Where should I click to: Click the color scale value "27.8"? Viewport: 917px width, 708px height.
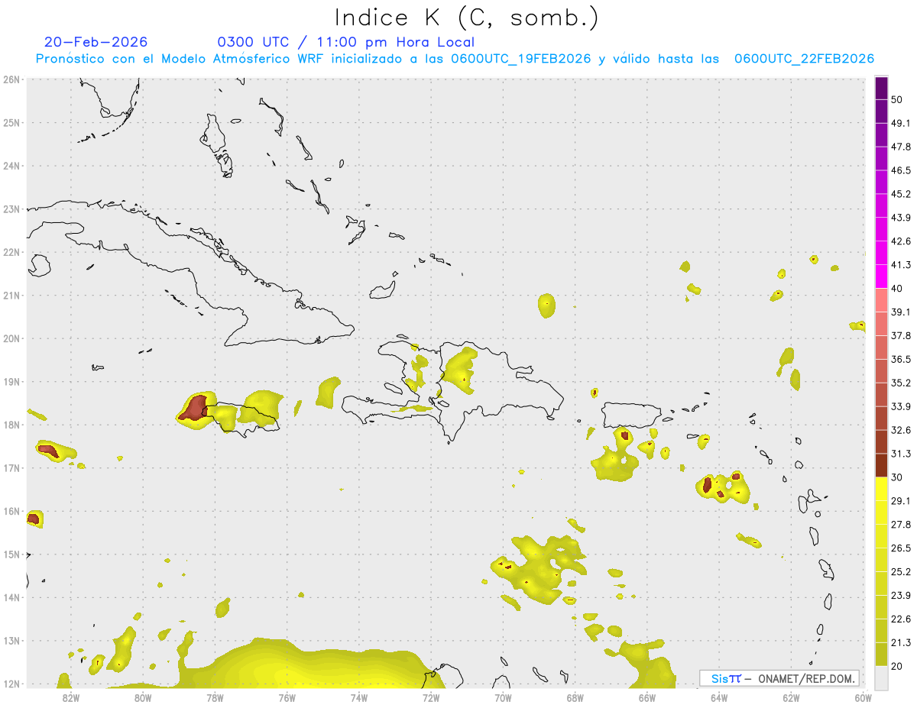pos(901,525)
